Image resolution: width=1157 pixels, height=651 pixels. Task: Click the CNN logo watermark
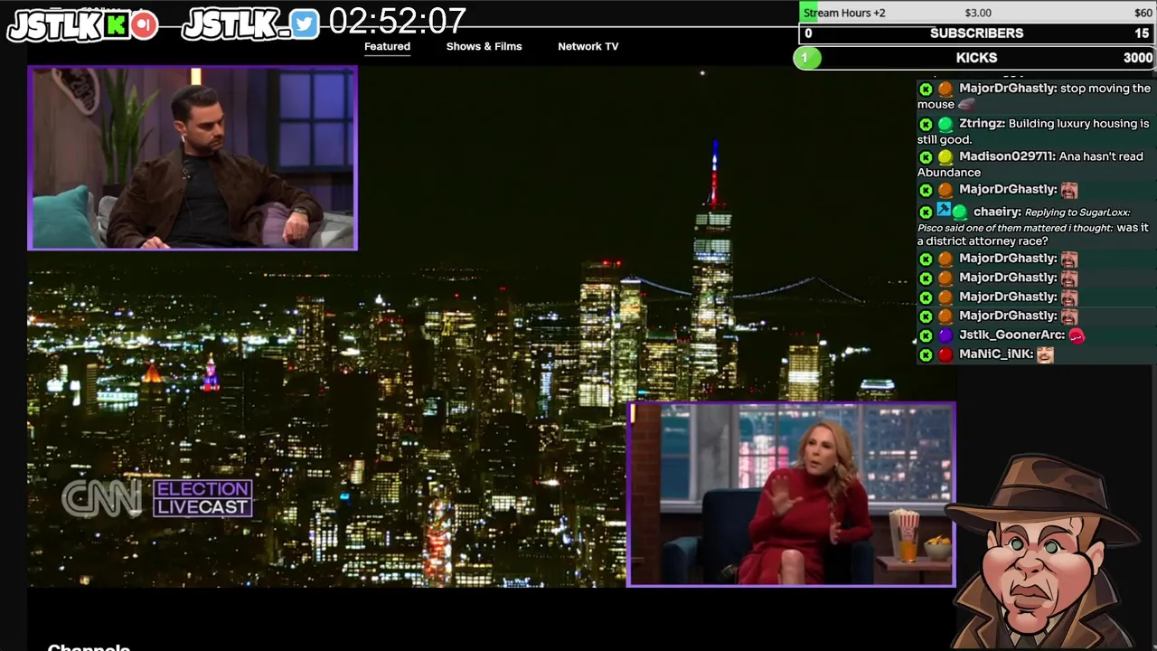point(101,498)
